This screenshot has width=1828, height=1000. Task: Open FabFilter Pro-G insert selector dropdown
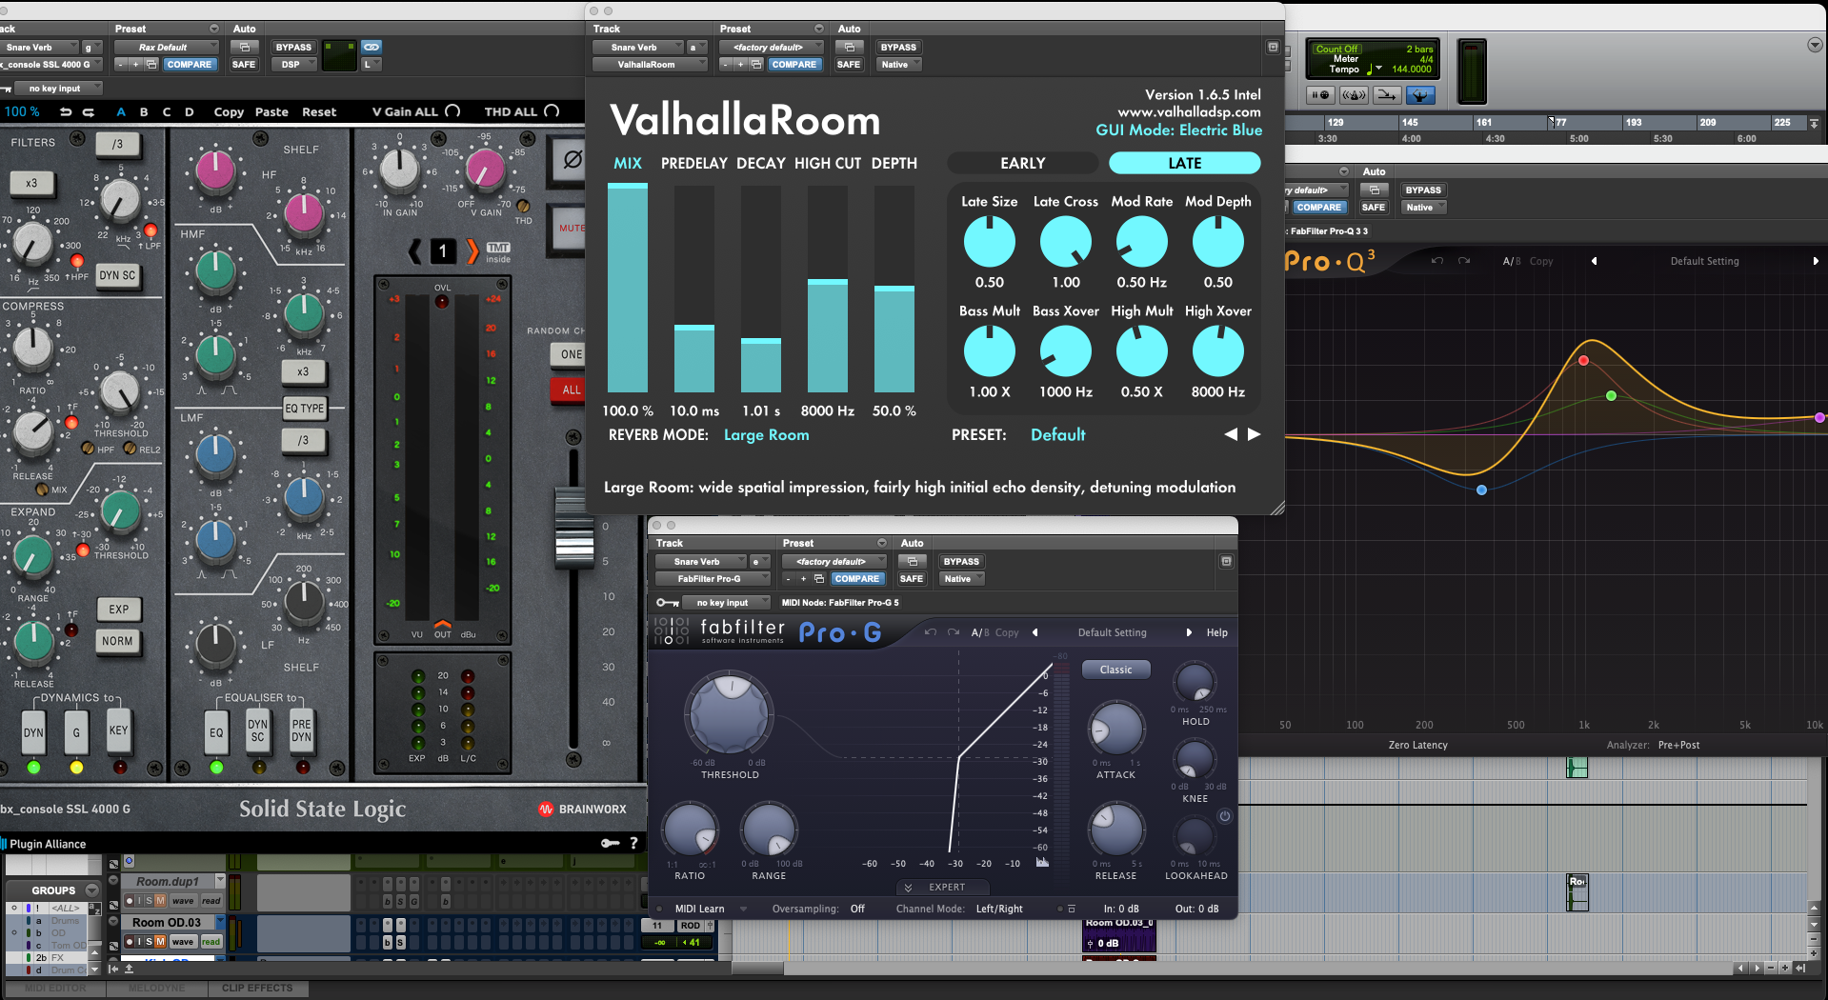coord(713,578)
